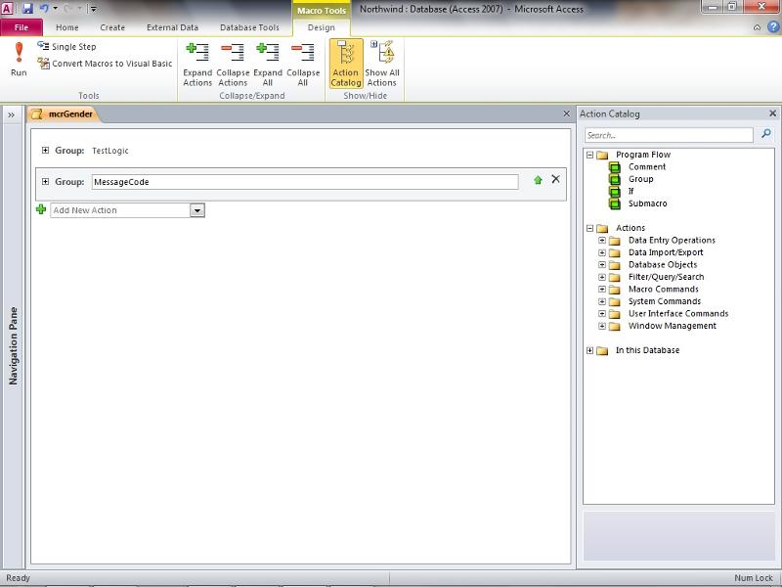
Task: Close the Action Catalog pane
Action: [772, 113]
